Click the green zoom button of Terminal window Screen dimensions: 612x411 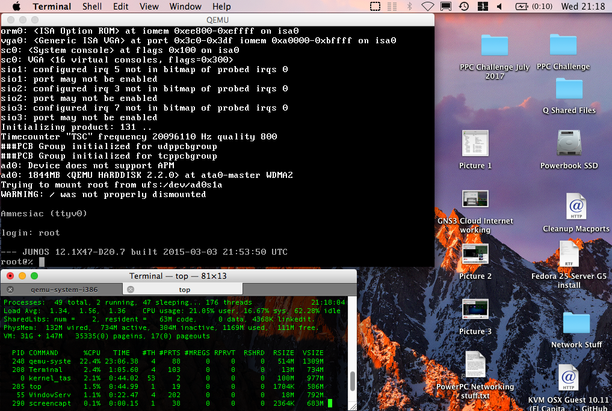[x=34, y=276]
